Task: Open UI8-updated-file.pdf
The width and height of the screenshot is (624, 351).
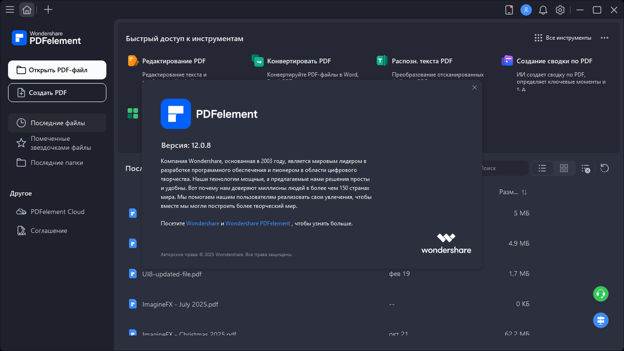Action: point(172,274)
